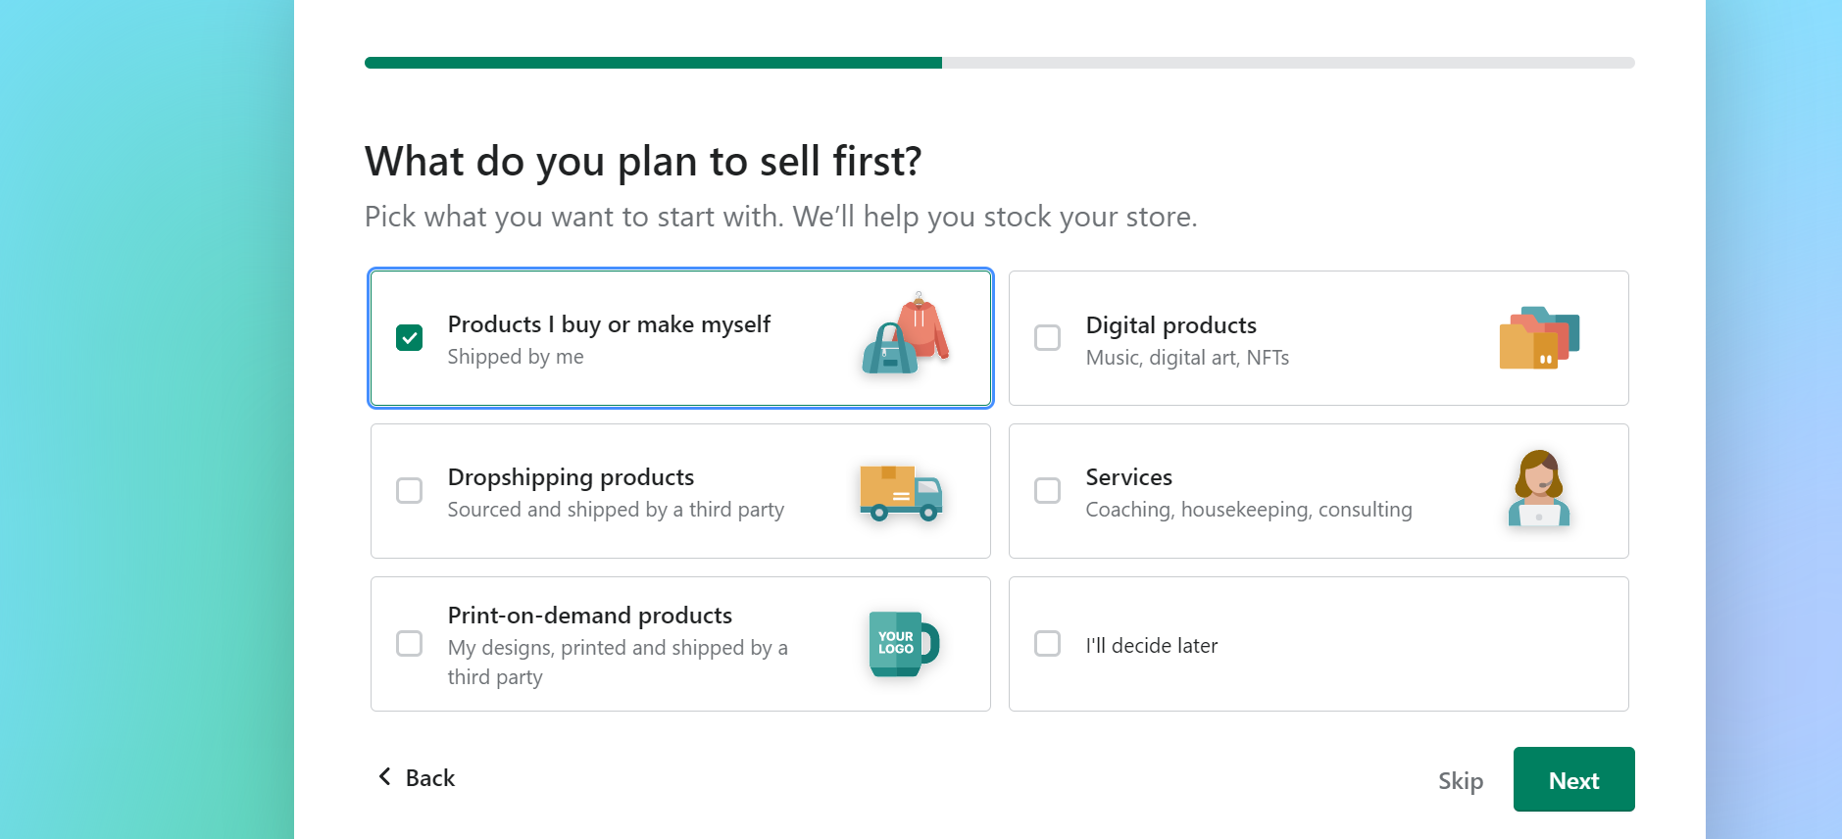Click the 'Services' option card

(1318, 490)
